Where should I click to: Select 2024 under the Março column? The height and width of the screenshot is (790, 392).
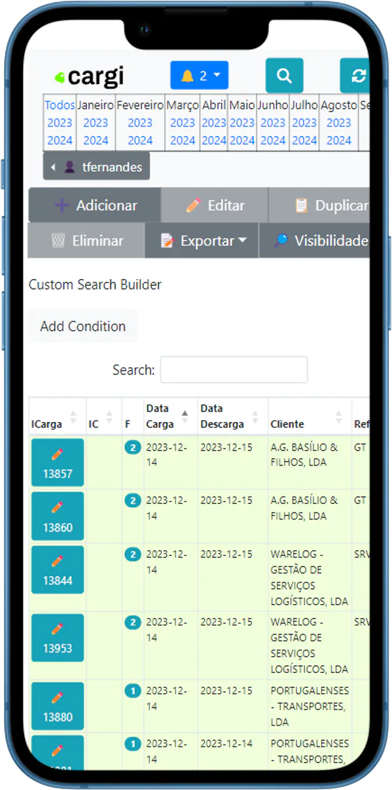(182, 140)
